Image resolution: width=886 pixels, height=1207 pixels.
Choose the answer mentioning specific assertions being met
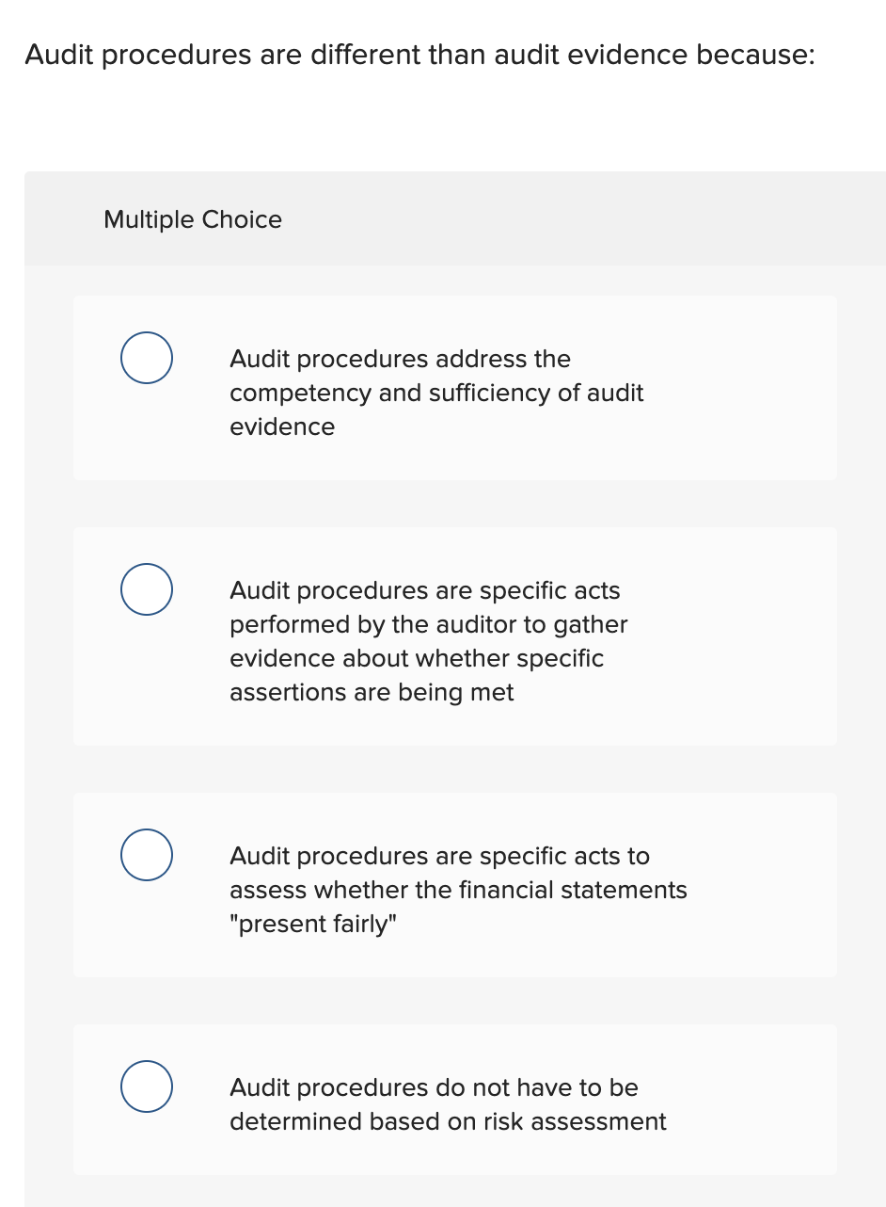click(x=429, y=641)
